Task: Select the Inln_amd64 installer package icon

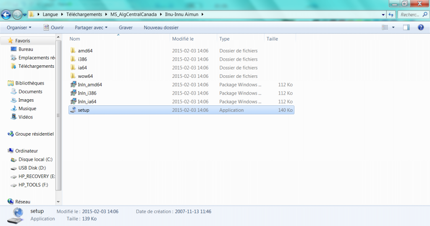Action: point(74,85)
